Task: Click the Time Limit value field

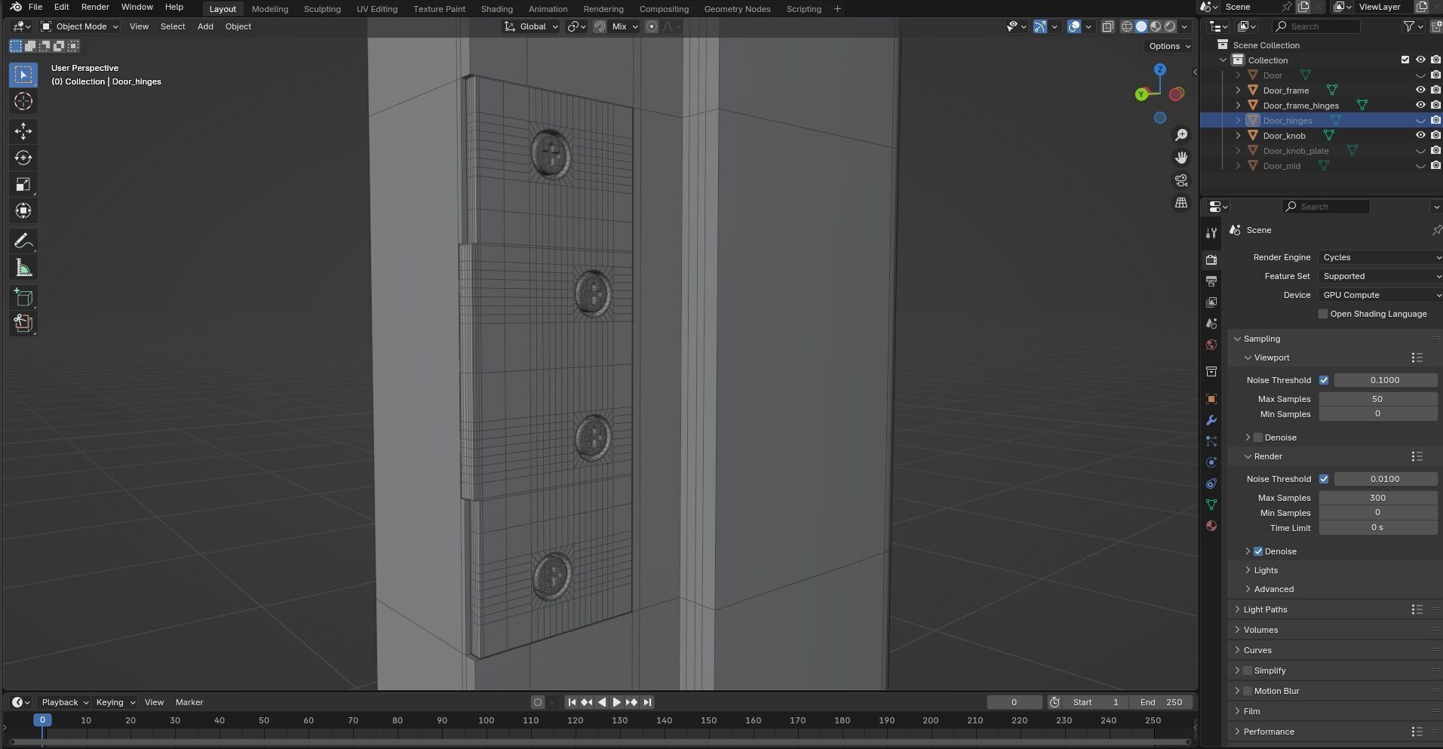Action: coord(1377,528)
